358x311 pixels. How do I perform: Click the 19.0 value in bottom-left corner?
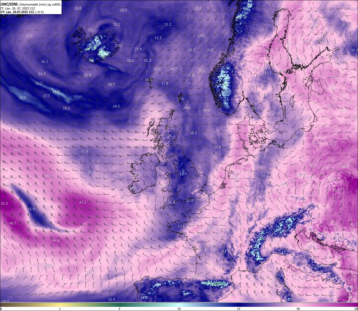(6, 301)
